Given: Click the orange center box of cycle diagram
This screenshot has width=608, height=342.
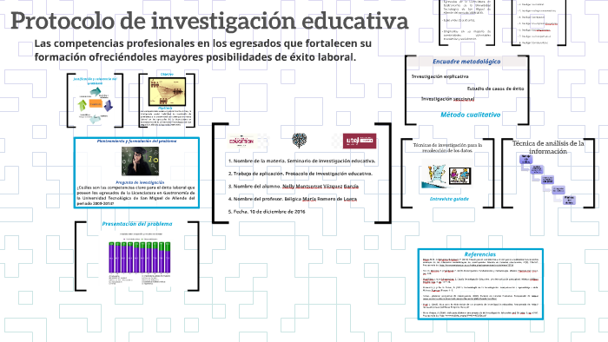Looking at the screenshot, I should coord(96,104).
